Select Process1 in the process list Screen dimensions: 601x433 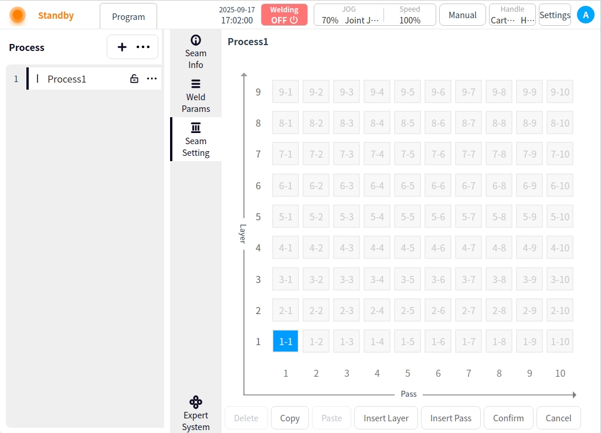67,79
